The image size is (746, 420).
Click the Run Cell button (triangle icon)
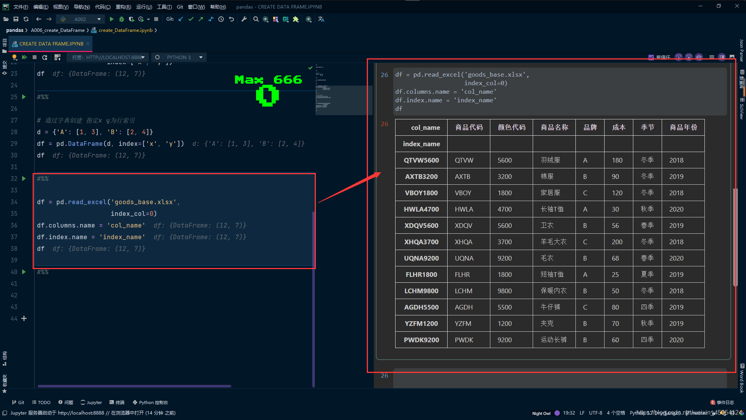pyautogui.click(x=24, y=178)
